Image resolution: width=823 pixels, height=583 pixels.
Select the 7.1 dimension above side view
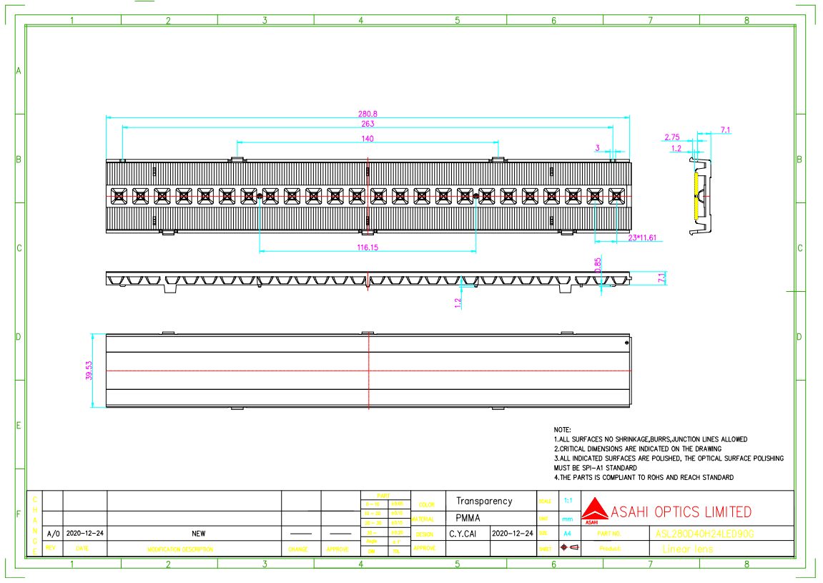725,129
